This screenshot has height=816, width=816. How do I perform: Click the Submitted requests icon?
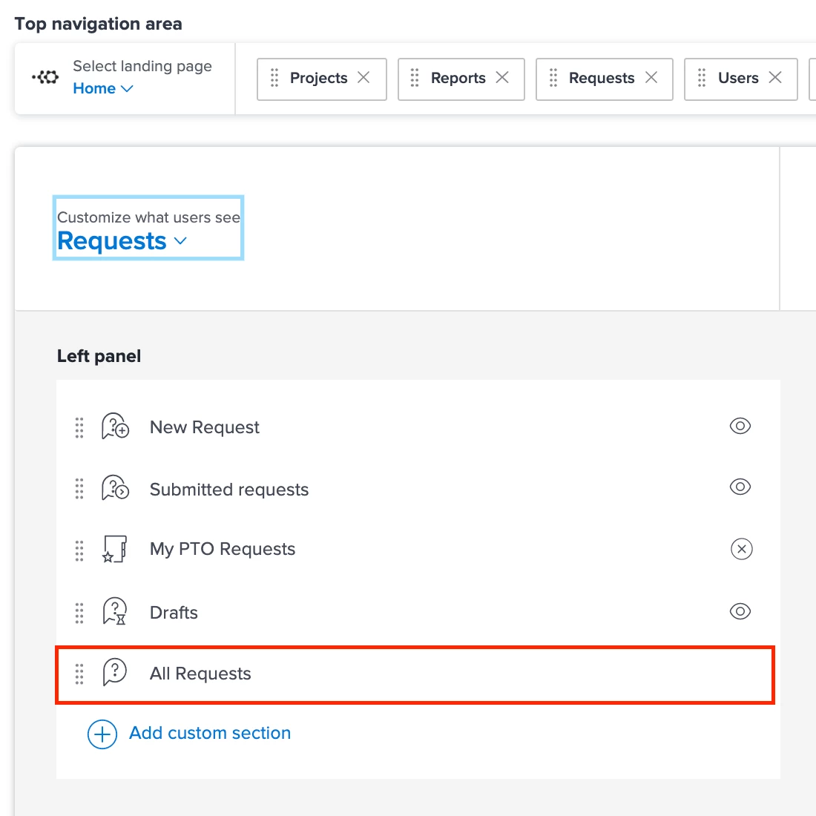tap(115, 487)
